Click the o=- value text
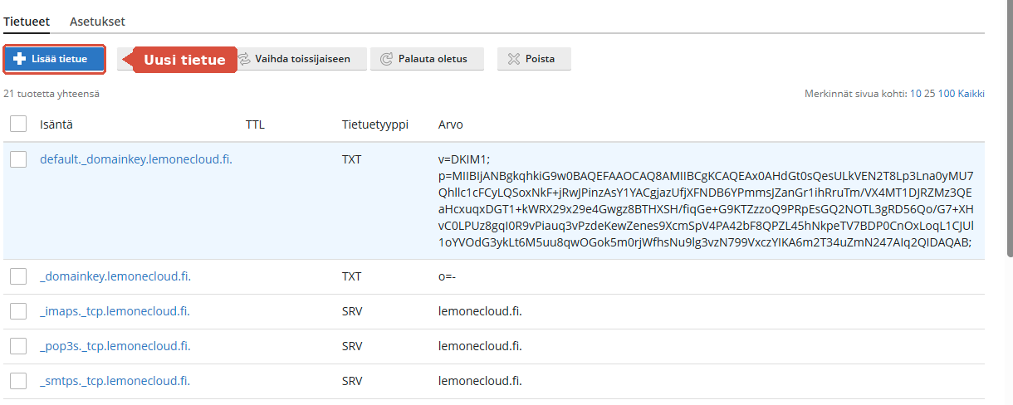The height and width of the screenshot is (405, 1013). pos(448,276)
